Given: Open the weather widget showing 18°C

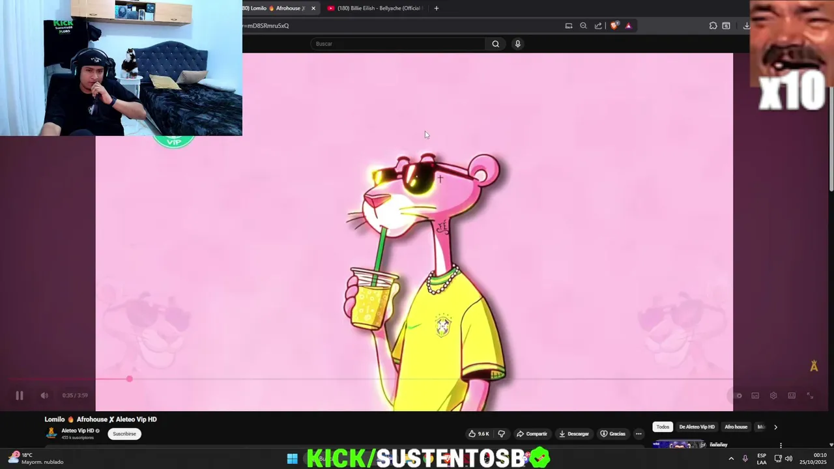Looking at the screenshot, I should click(x=36, y=459).
